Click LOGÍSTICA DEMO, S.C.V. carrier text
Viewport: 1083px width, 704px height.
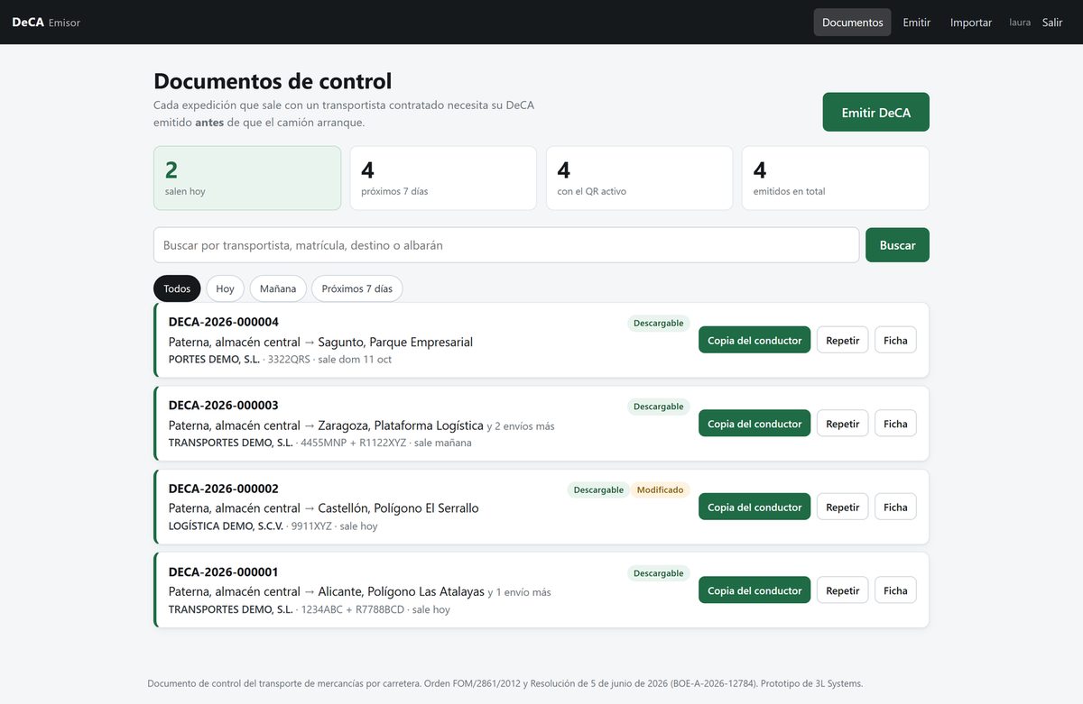pyautogui.click(x=226, y=526)
